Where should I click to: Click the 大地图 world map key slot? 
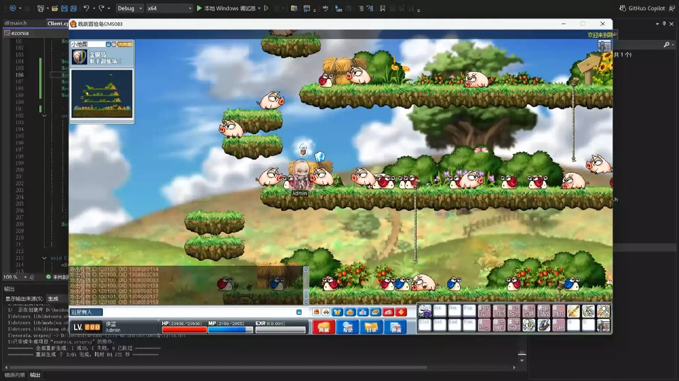(x=499, y=325)
